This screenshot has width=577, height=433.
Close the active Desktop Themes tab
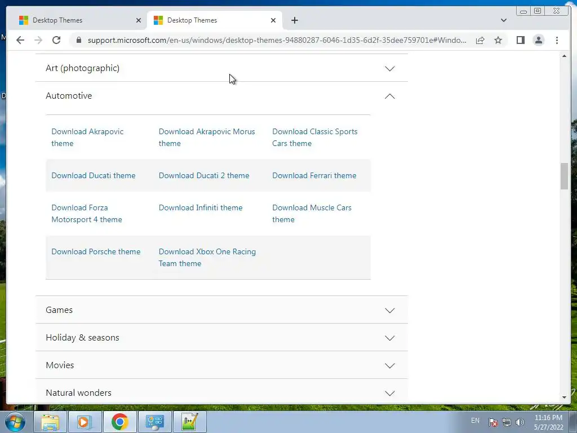[x=273, y=20]
